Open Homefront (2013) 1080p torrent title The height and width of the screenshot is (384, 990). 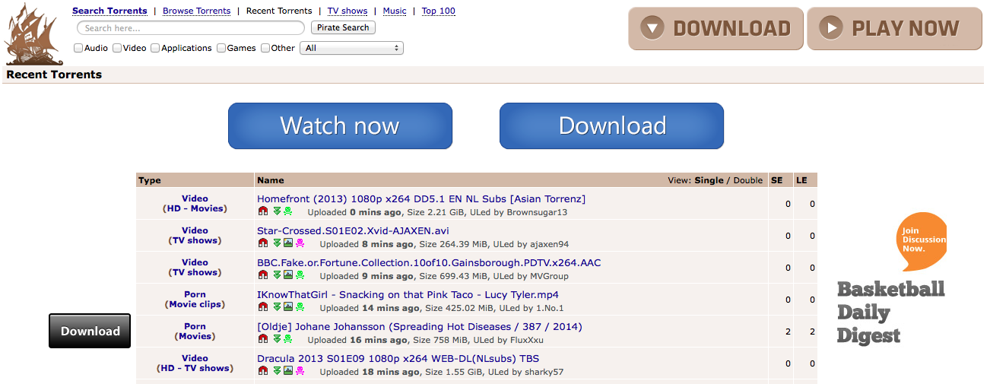click(x=421, y=198)
